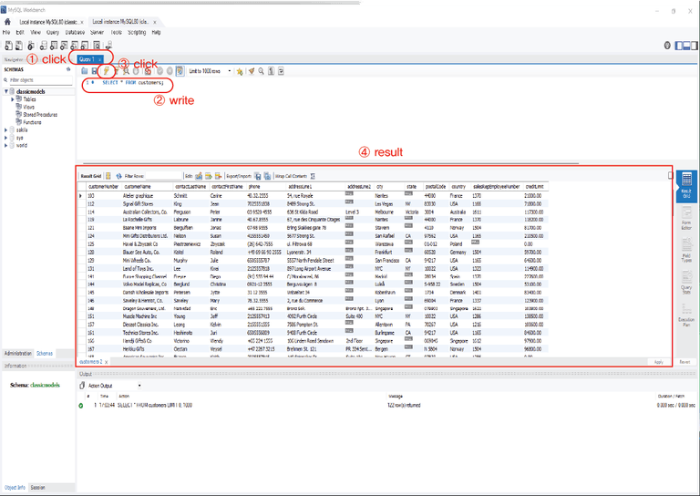
Task: Open the File menu
Action: (6, 32)
